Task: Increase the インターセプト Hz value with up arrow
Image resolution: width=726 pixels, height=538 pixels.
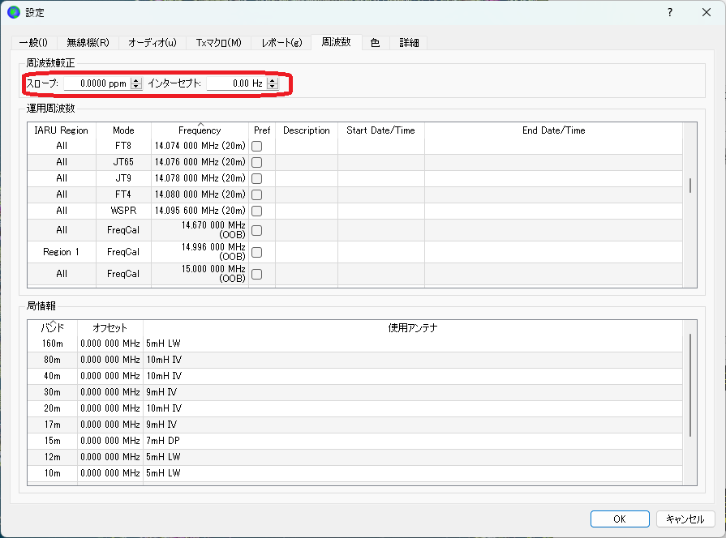Action: [273, 80]
